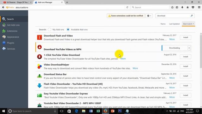
Task: Click the browser back arrow button
Action: pyautogui.click(x=3, y=7)
